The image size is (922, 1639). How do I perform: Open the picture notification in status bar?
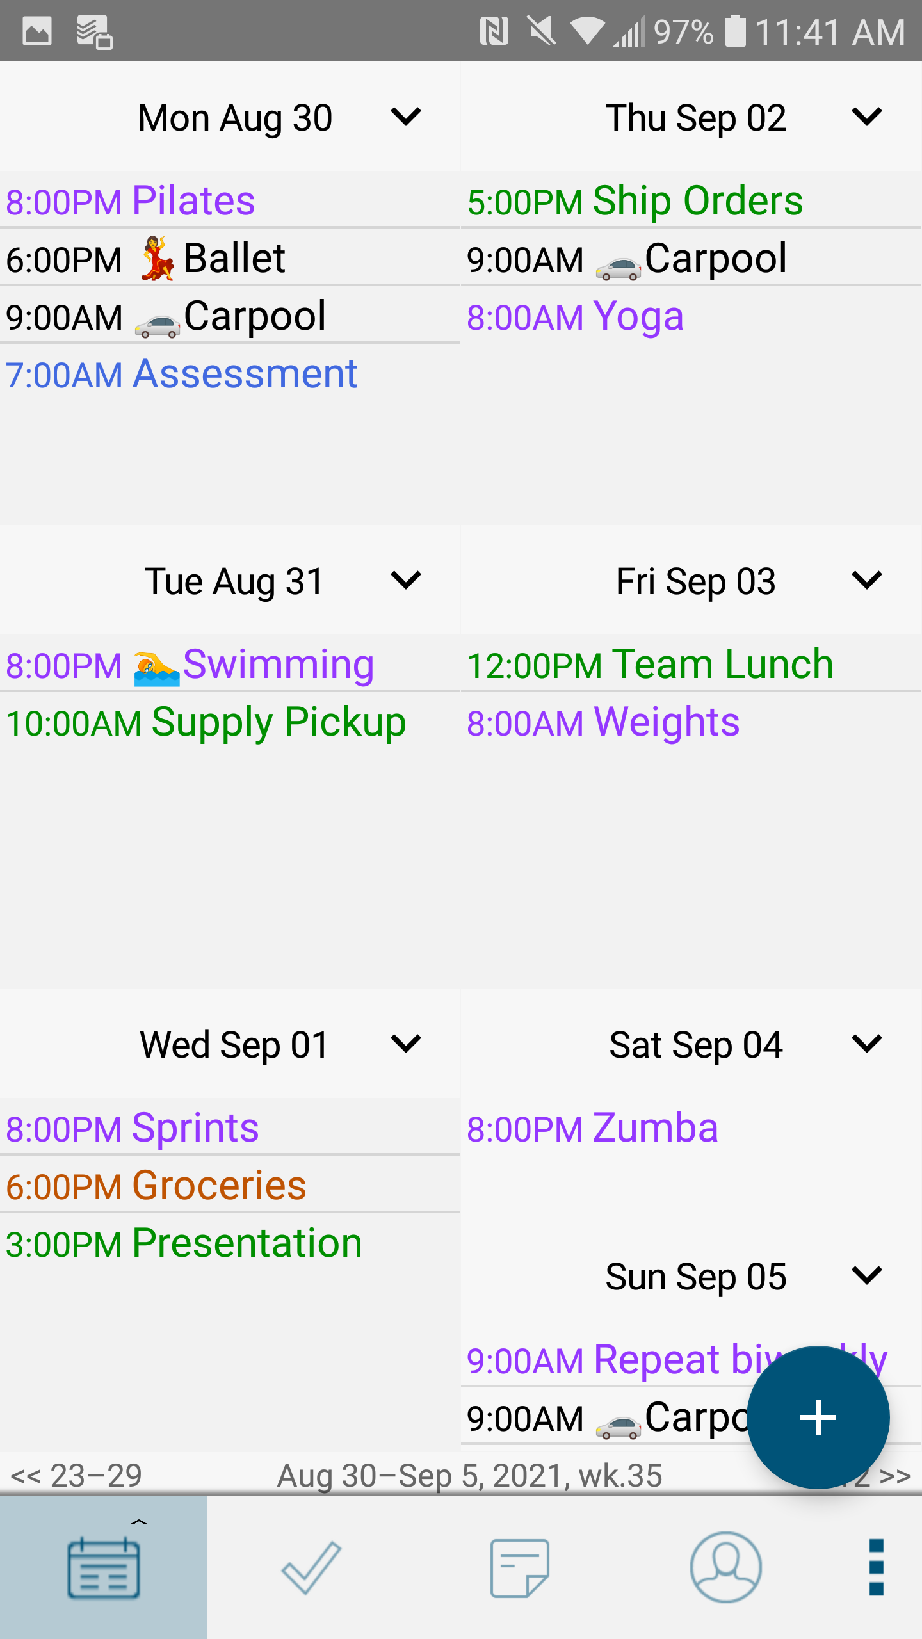click(x=37, y=31)
